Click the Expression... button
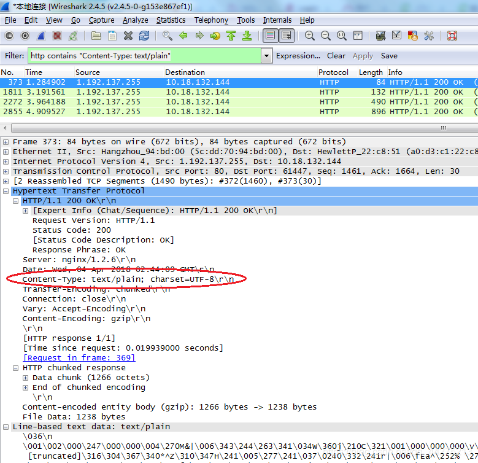Image resolution: width=478 pixels, height=463 pixels. (x=298, y=56)
